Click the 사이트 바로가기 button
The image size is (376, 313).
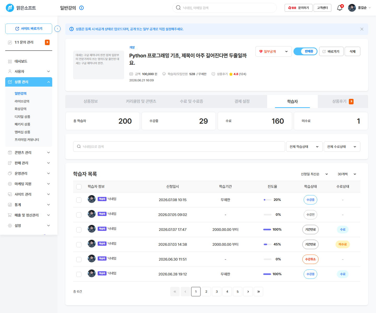29,29
